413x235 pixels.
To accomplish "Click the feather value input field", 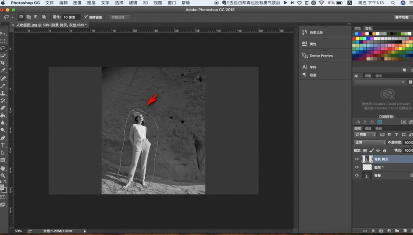I will coord(71,17).
